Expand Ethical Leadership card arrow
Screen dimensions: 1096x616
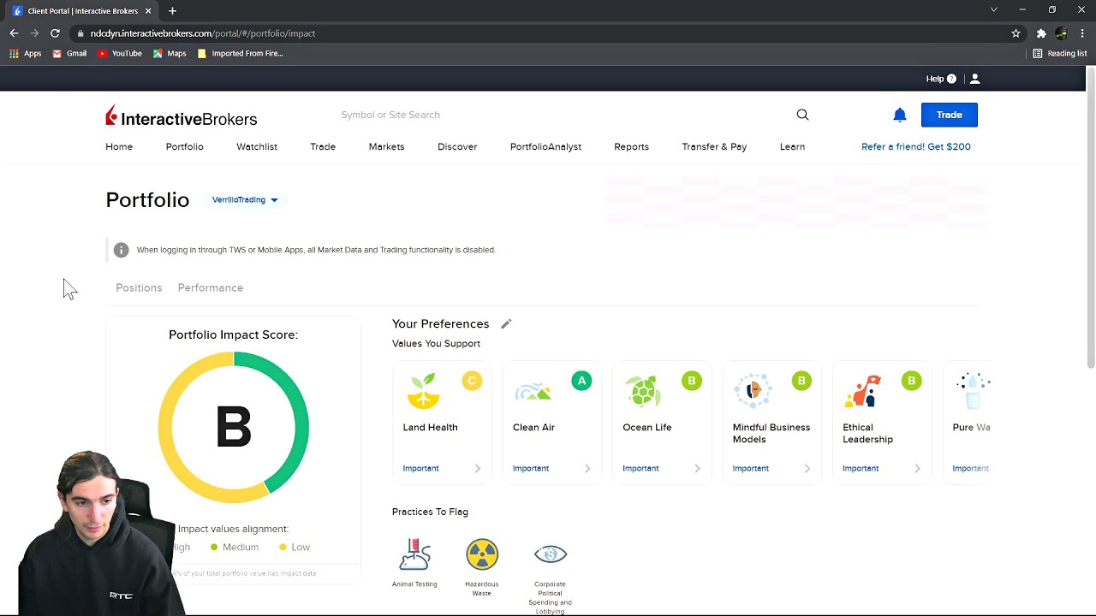[x=917, y=468]
